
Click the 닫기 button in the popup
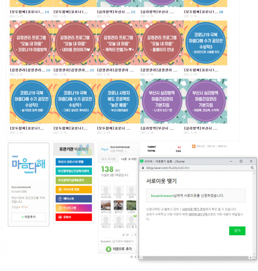click(237, 231)
